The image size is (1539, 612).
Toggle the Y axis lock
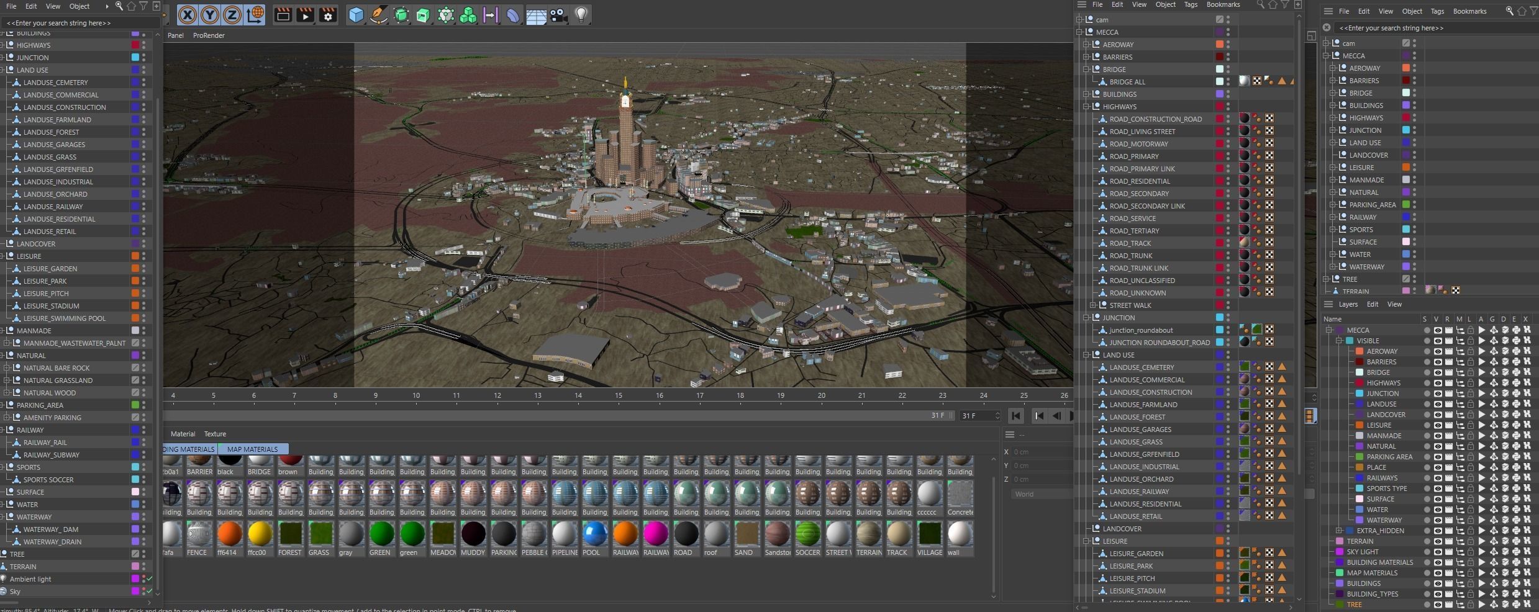[210, 15]
